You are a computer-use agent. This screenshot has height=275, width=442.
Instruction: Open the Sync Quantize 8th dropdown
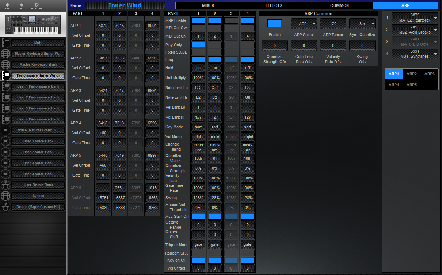(362, 24)
